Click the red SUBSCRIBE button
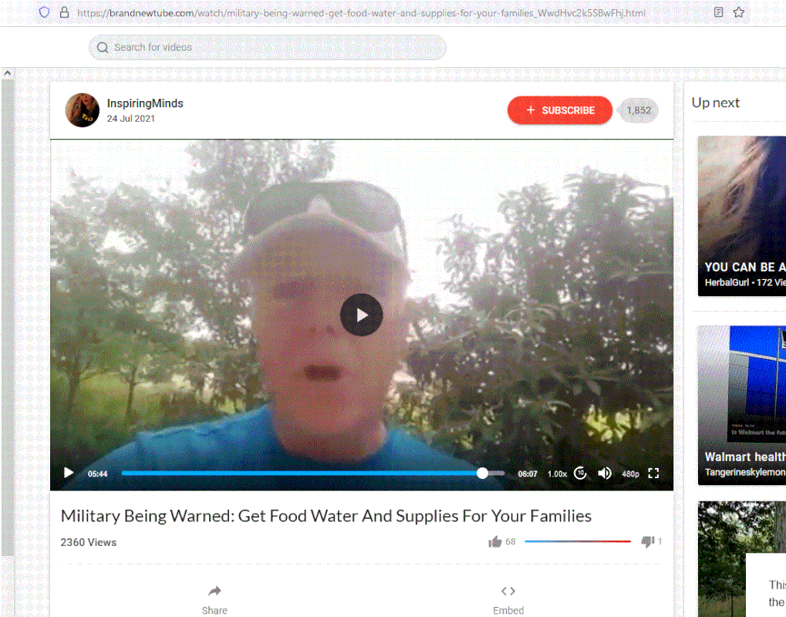Screen dimensions: 786x617 [560, 110]
